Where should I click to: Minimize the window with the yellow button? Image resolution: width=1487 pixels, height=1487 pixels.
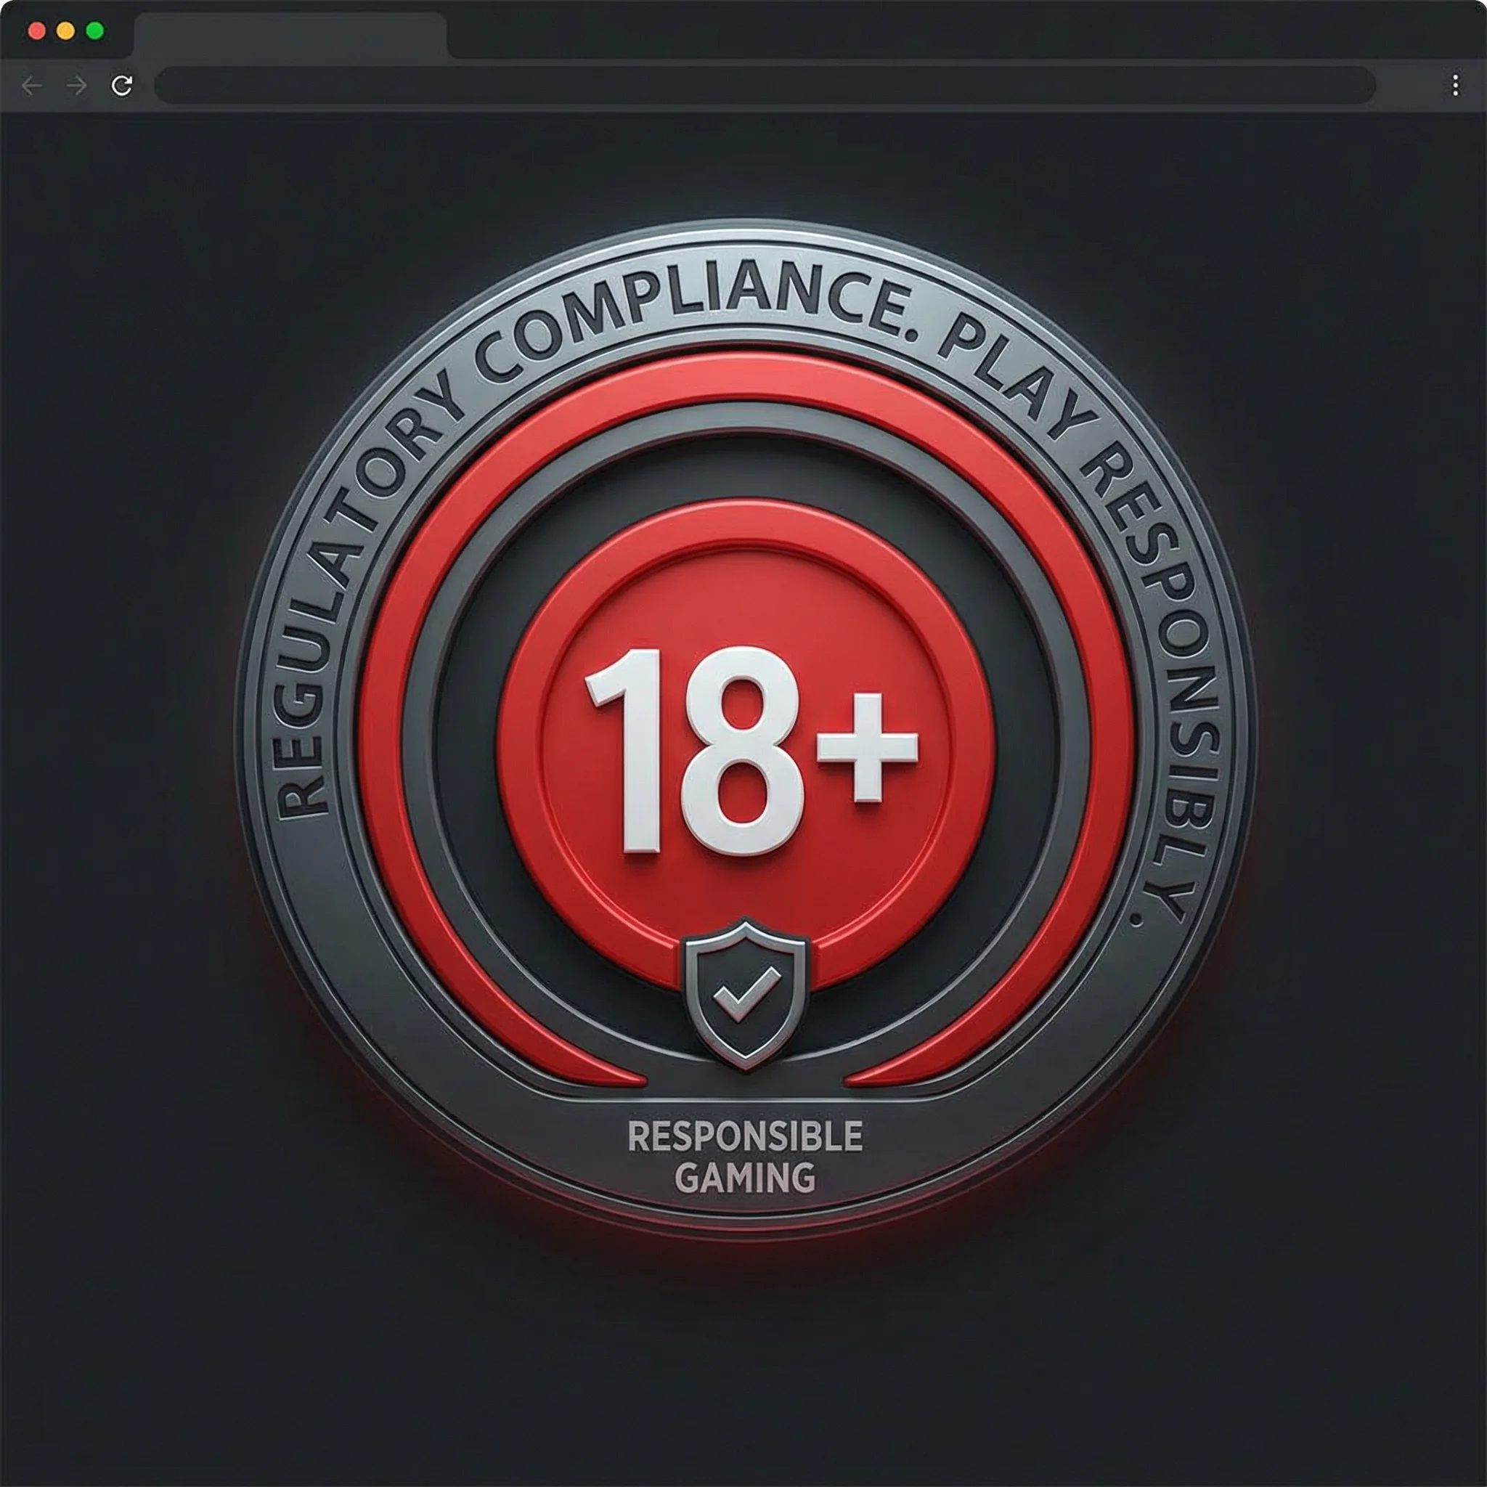65,30
